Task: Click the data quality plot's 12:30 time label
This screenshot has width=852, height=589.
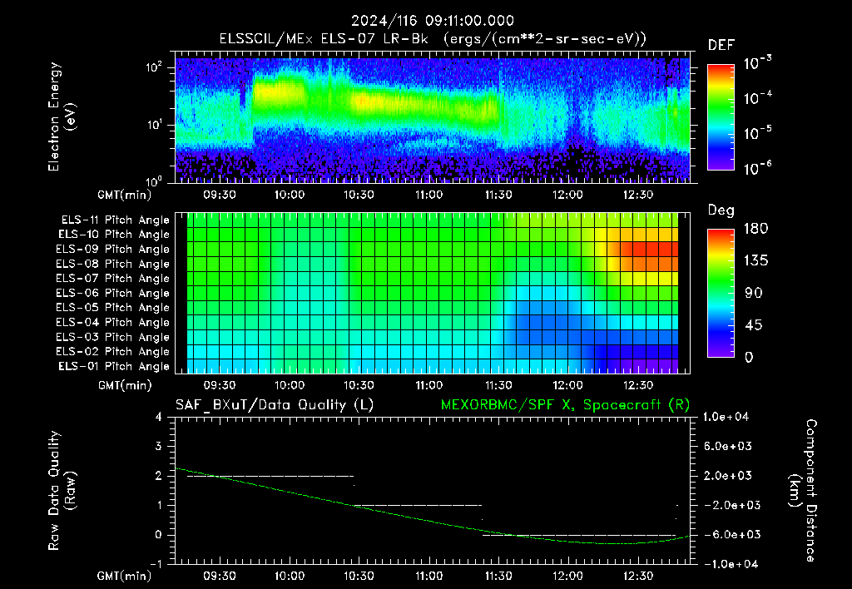Action: click(638, 576)
